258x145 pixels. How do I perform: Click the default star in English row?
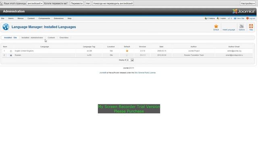pyautogui.click(x=127, y=51)
